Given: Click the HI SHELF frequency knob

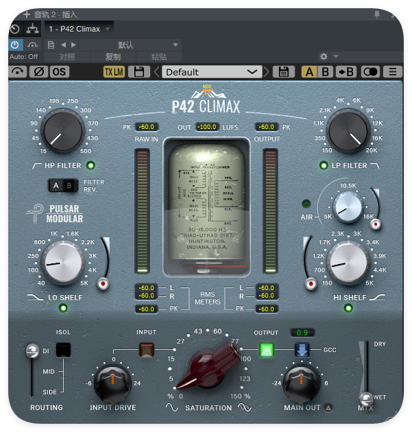Looking at the screenshot, I should point(348,262).
